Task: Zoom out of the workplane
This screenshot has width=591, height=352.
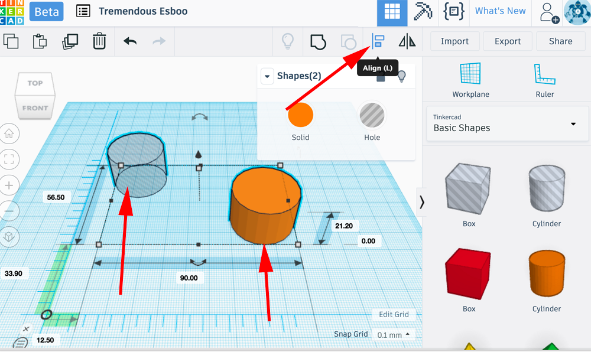Action: pos(9,211)
